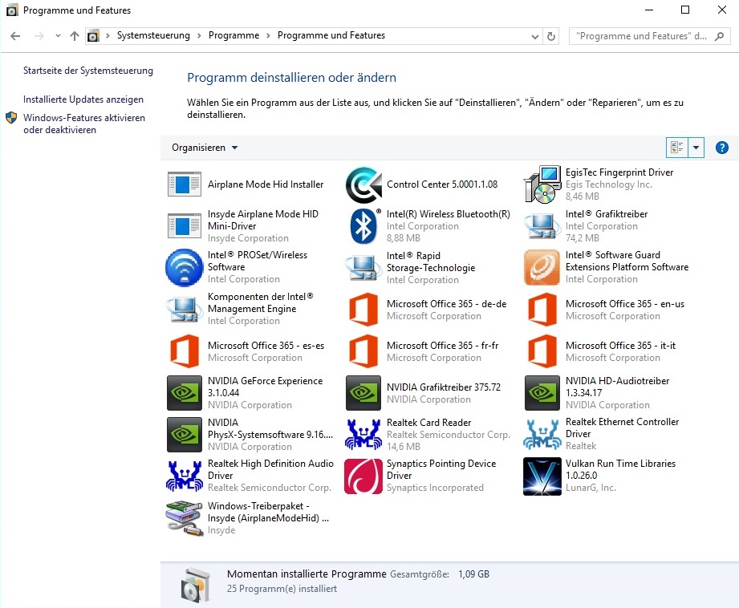Click the Office 365 en-us icon

coord(542,309)
